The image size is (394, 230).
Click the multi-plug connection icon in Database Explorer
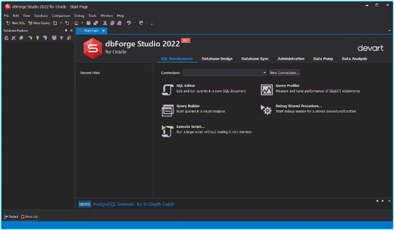(x=45, y=38)
